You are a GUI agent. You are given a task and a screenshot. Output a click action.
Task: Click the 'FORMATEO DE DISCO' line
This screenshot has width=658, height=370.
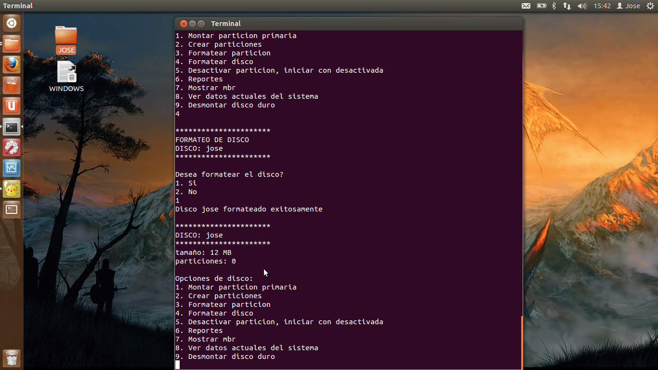(x=212, y=140)
